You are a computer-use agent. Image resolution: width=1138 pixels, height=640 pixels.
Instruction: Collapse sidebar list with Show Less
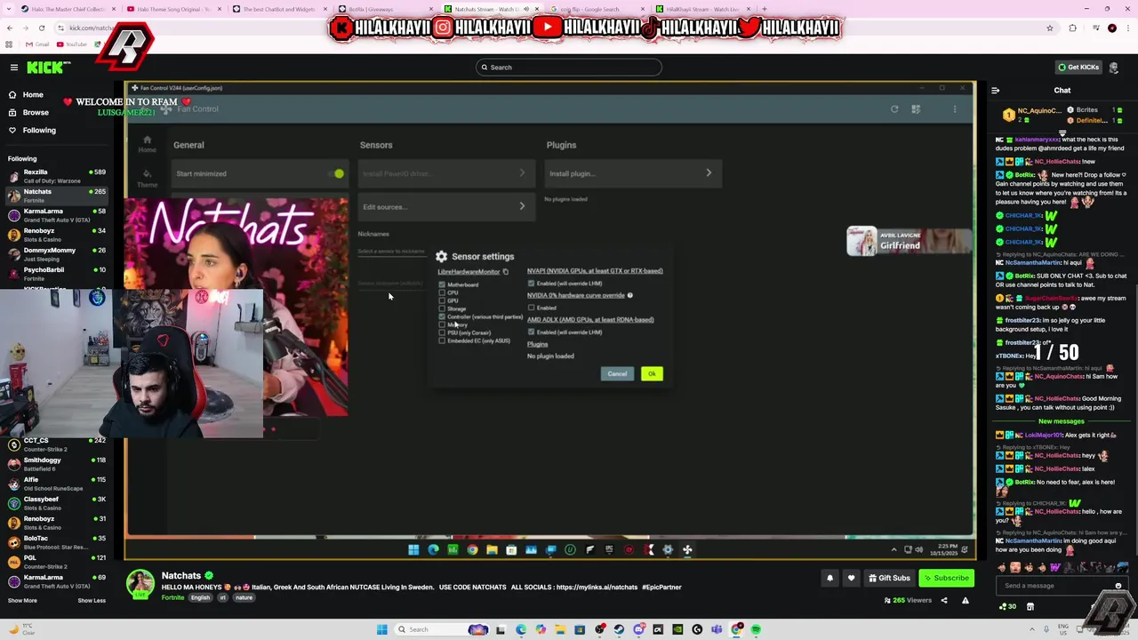tap(91, 600)
